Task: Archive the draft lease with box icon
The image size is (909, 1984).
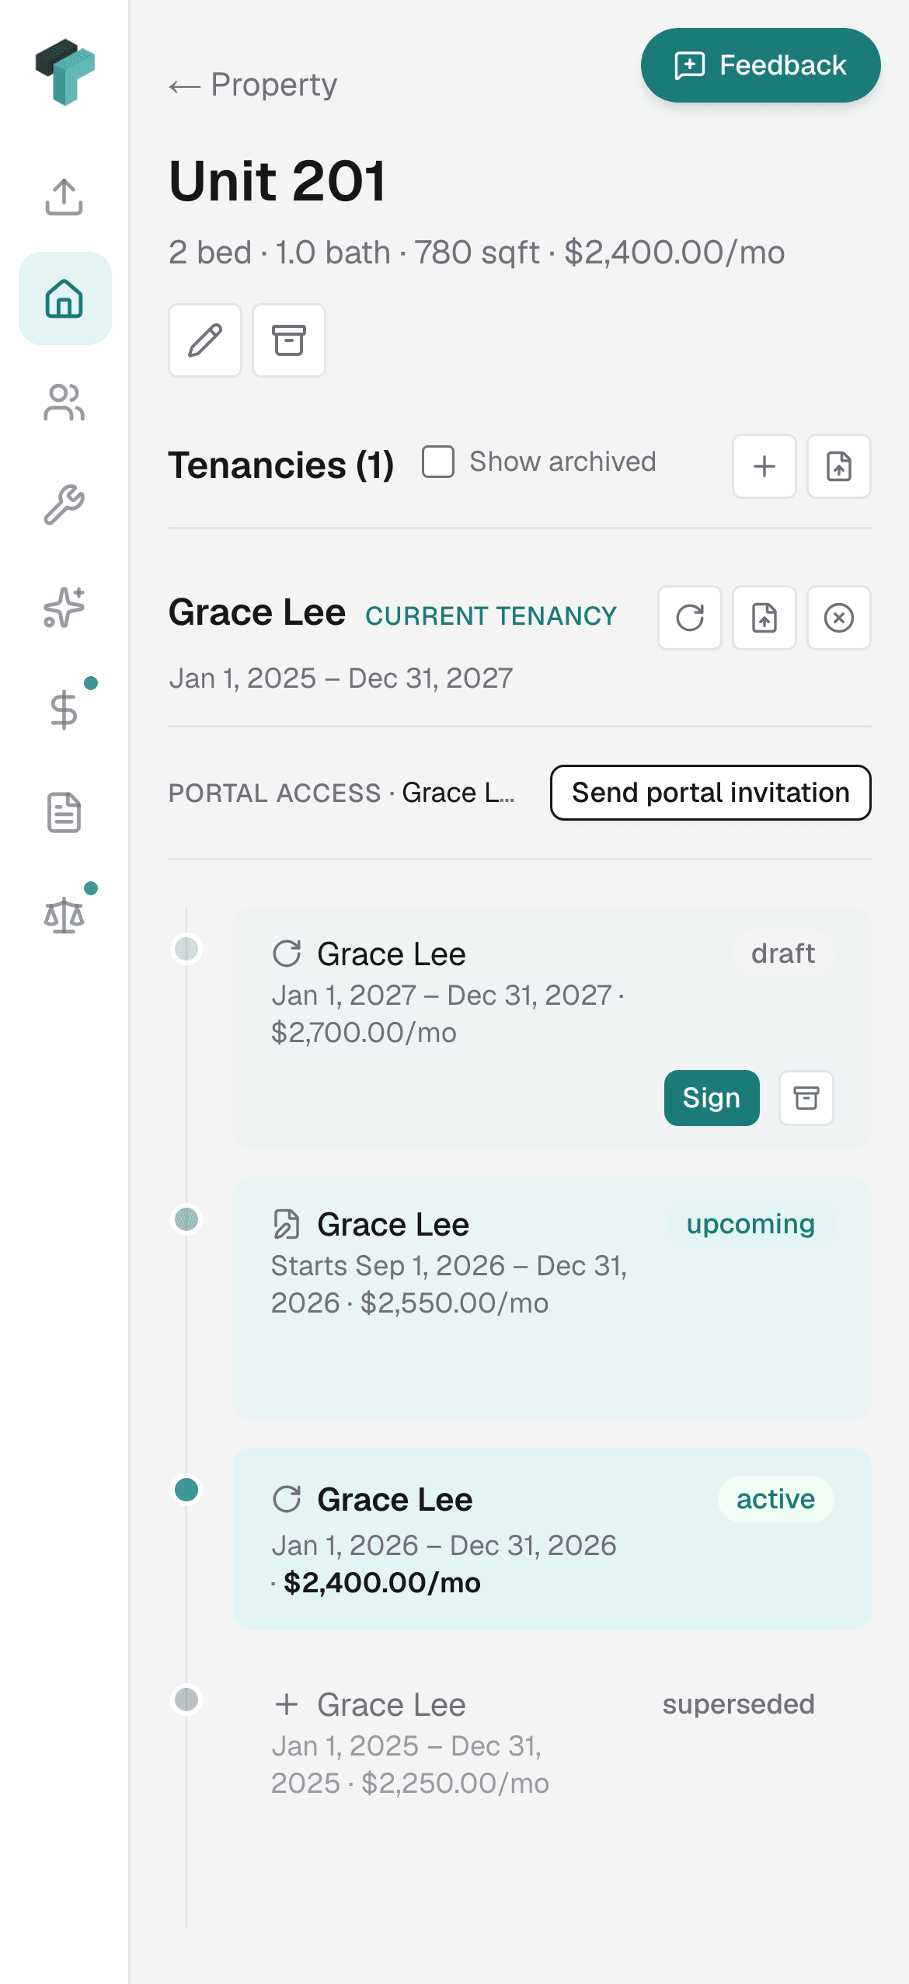Action: (x=806, y=1098)
